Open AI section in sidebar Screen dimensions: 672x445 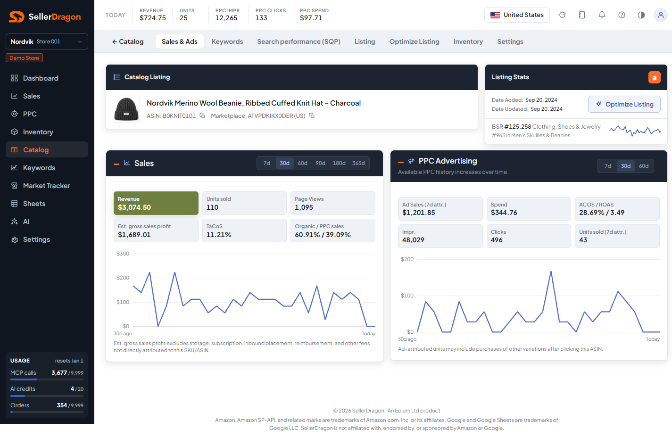coord(47,222)
